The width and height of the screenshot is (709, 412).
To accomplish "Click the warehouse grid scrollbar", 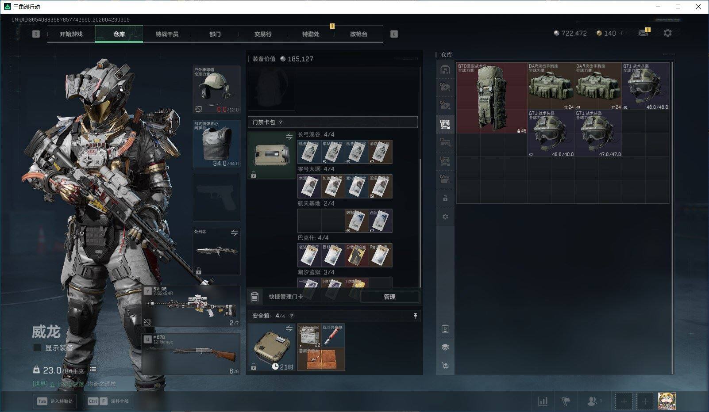I will point(672,218).
